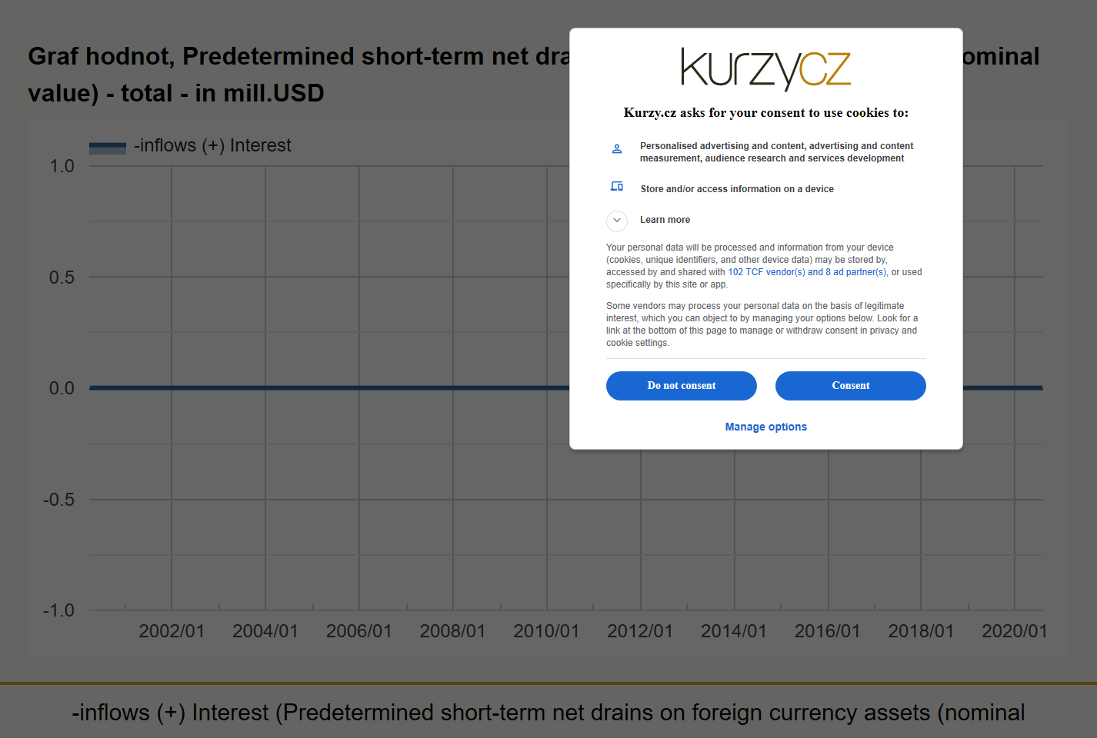The image size is (1097, 738).
Task: Accept cookies with the Consent button
Action: point(850,386)
